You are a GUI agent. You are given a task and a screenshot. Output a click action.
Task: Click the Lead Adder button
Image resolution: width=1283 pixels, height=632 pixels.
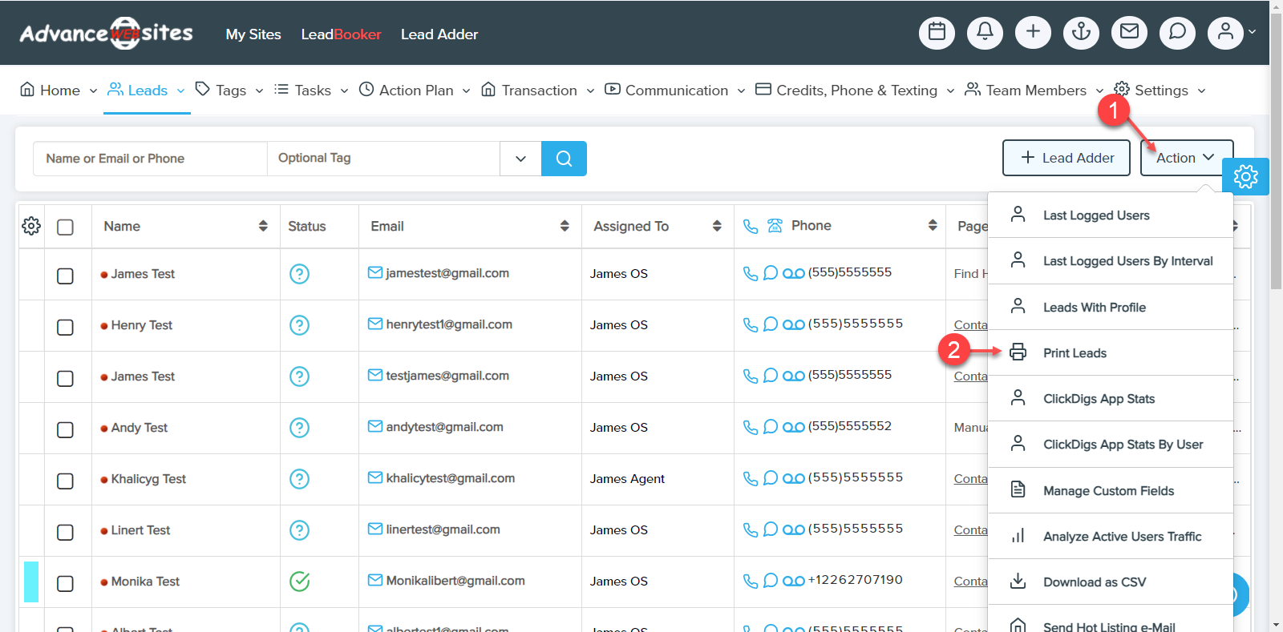pyautogui.click(x=1066, y=159)
